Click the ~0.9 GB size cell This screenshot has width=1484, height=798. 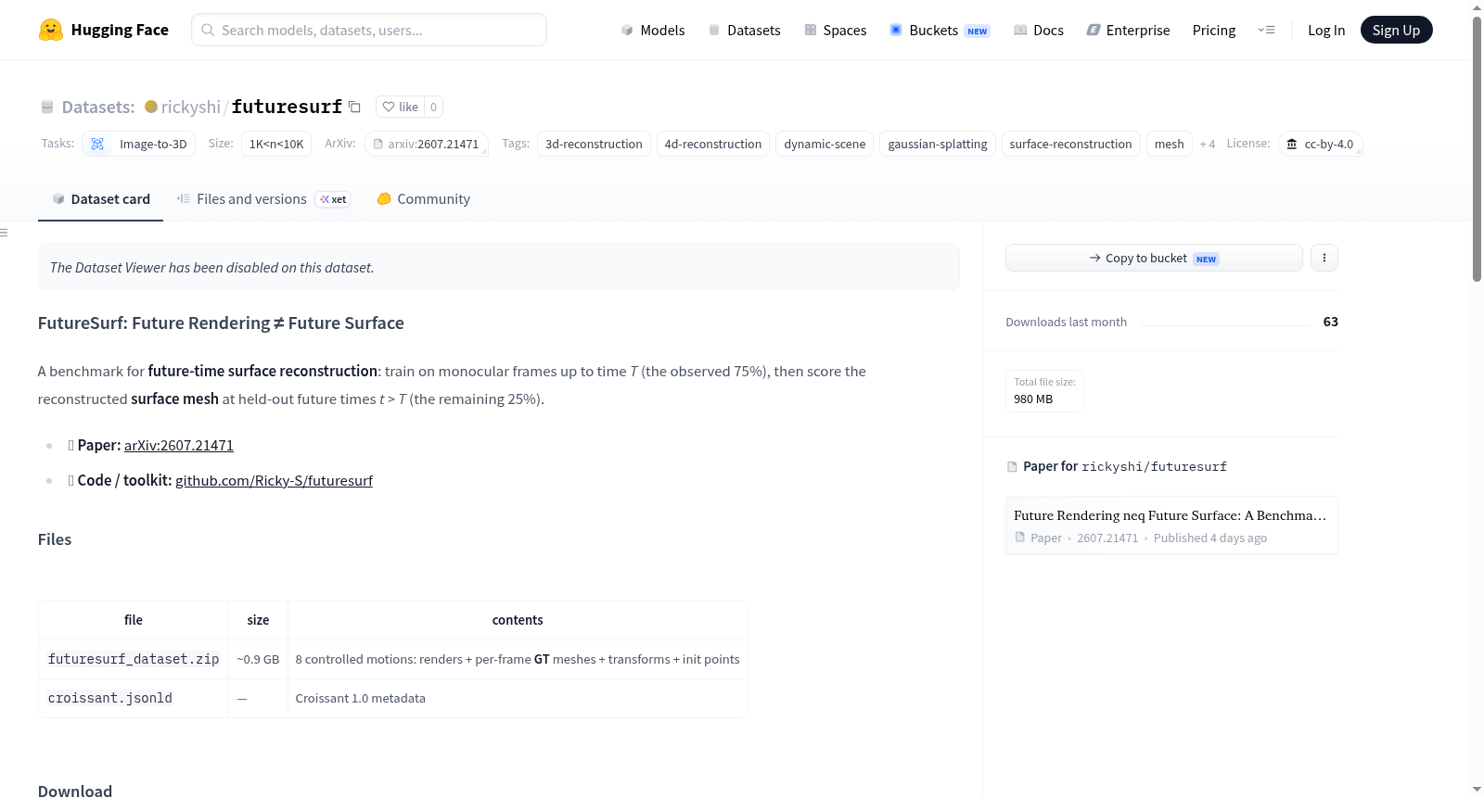[x=258, y=659]
